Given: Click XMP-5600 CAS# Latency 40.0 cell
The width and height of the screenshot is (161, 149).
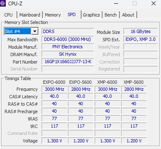Looking at the screenshot, I should pos(134,96).
